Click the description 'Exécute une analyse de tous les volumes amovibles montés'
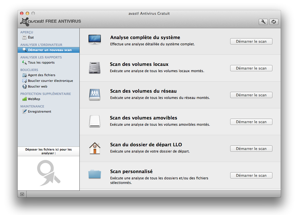This screenshot has width=301, height=215. tap(160, 125)
